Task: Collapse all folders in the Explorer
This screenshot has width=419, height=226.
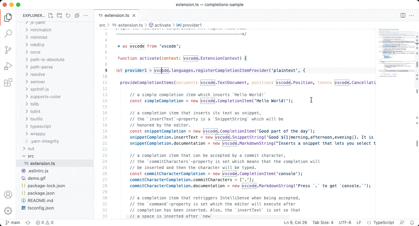Action: [x=77, y=16]
